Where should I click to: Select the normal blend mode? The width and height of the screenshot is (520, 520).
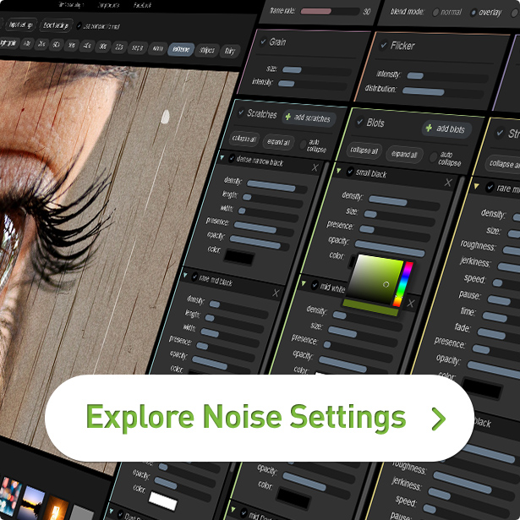pyautogui.click(x=435, y=13)
